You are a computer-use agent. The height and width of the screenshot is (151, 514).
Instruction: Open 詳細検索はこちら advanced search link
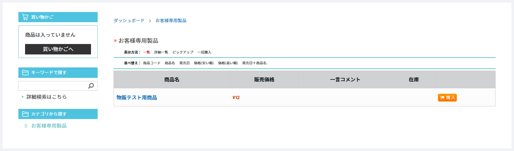47,97
